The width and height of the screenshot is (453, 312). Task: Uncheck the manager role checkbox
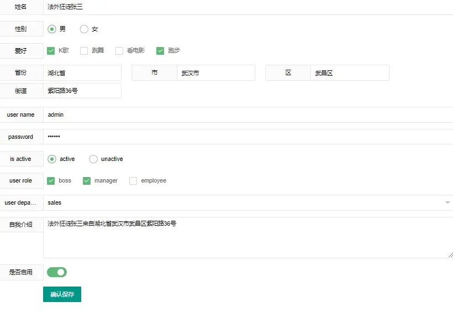87,181
